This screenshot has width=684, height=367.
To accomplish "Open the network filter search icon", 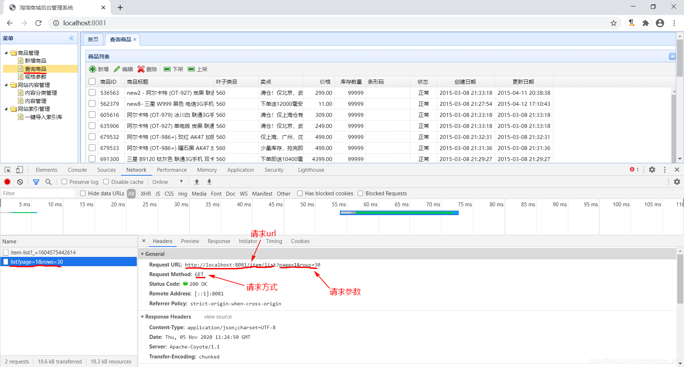I will pos(48,182).
